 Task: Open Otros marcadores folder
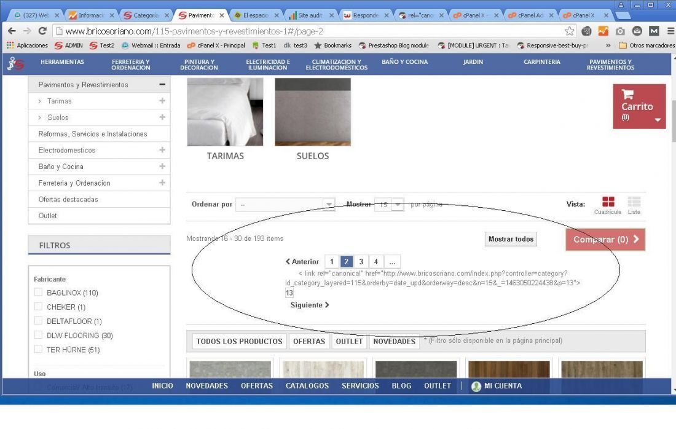647,45
